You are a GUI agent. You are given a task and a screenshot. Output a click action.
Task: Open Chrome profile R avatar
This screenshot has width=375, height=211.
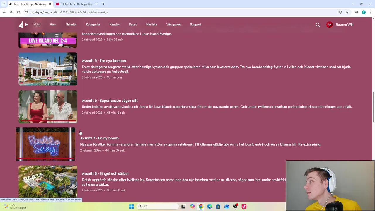364,12
